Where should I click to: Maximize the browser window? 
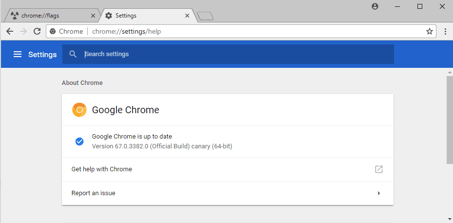click(420, 7)
